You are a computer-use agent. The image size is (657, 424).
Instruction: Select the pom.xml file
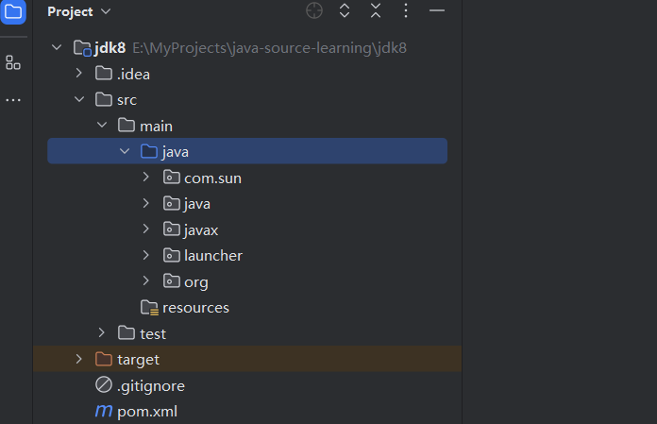(x=146, y=412)
